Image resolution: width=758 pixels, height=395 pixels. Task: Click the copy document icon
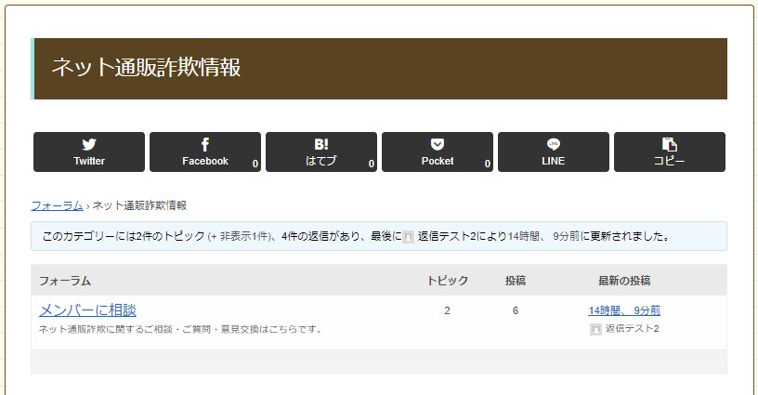pyautogui.click(x=670, y=144)
